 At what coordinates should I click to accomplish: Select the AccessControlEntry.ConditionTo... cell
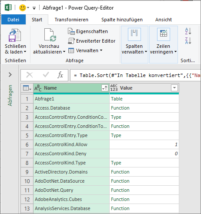click(71, 126)
